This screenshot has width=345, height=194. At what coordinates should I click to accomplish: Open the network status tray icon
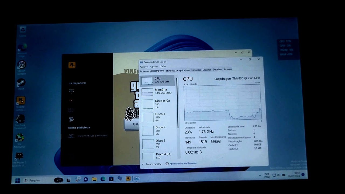point(274,175)
